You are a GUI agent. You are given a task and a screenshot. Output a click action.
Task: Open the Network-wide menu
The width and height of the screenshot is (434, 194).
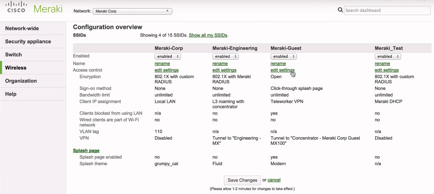33,28
